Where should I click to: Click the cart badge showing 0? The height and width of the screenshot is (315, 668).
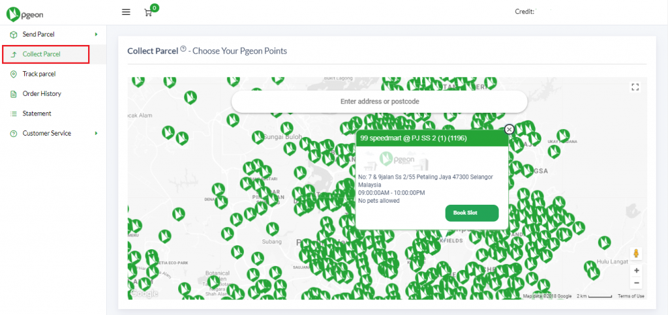pos(155,7)
